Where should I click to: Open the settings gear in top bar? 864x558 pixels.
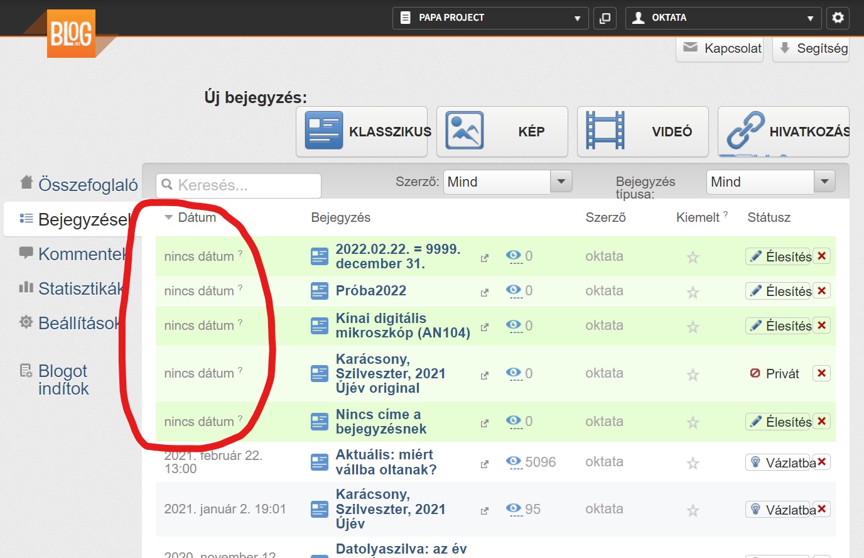click(838, 18)
